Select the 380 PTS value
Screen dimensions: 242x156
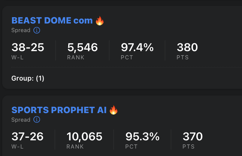click(x=187, y=47)
